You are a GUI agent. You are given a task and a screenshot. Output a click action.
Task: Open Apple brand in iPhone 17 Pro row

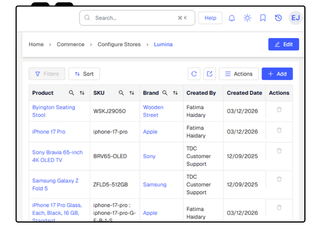(x=150, y=132)
